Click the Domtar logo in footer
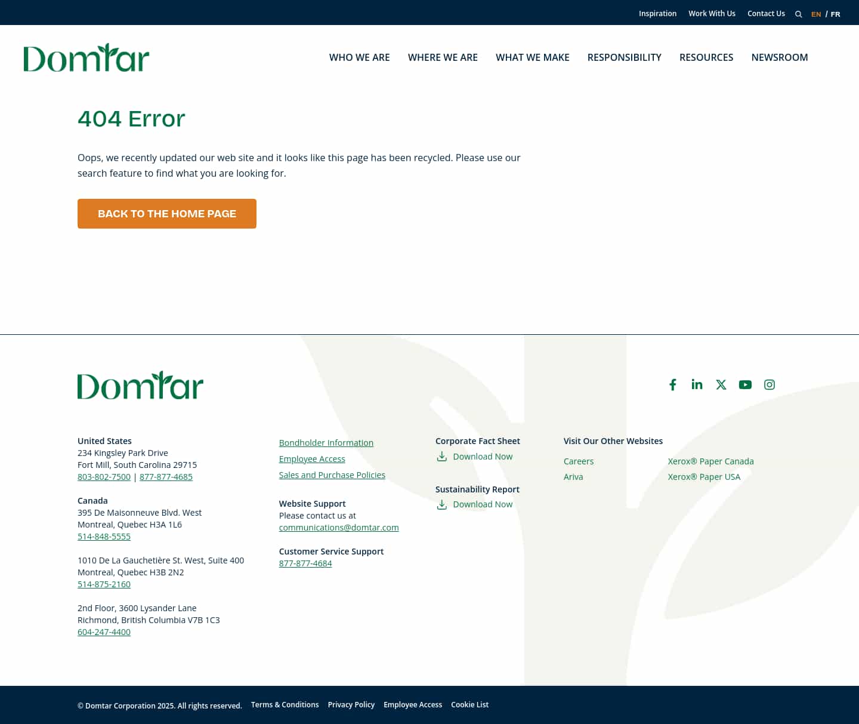 (x=140, y=385)
